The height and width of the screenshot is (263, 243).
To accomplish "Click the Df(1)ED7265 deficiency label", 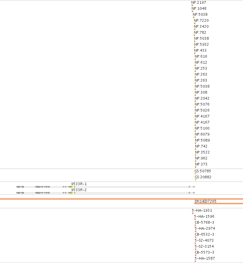I will [x=206, y=201].
